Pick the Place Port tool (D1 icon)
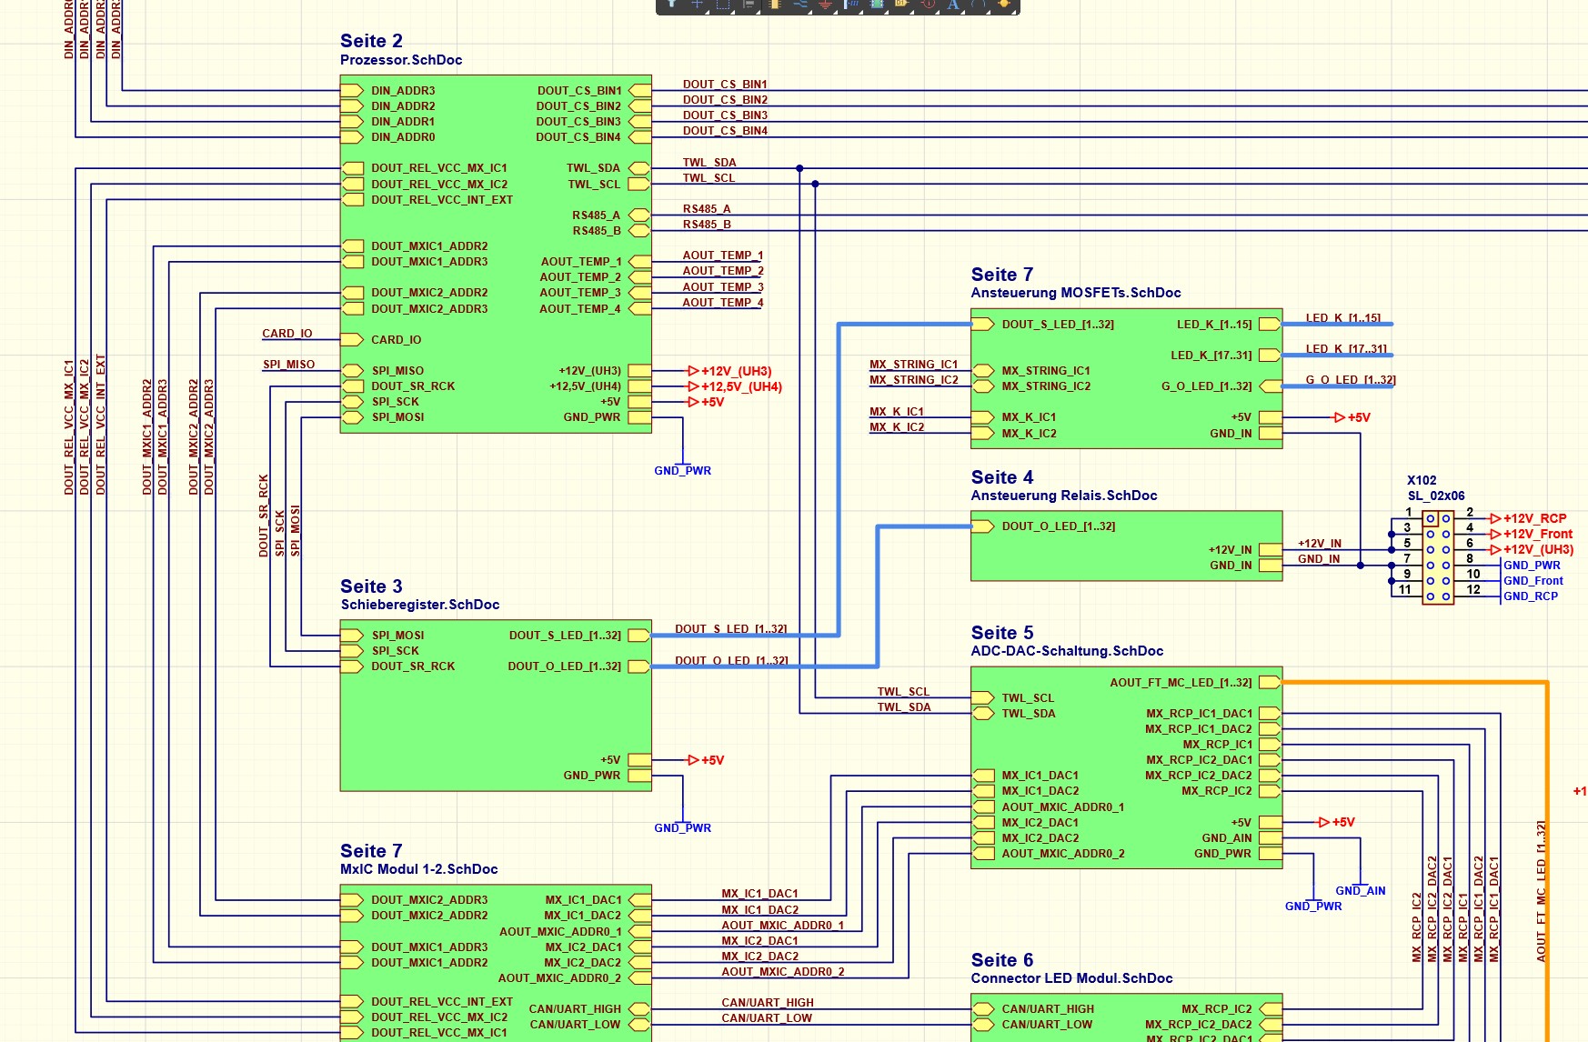 901,5
